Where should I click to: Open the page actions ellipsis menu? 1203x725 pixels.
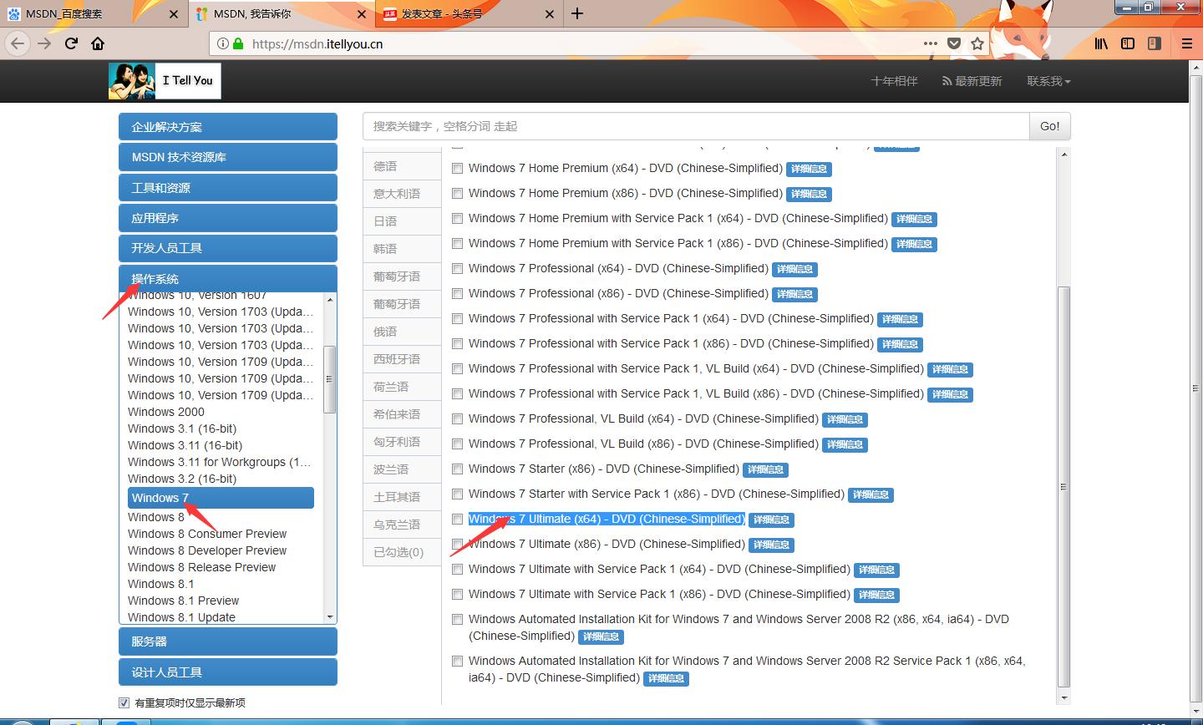tap(930, 44)
